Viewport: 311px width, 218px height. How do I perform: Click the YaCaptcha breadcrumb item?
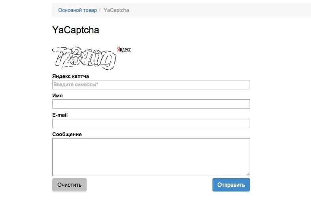pyautogui.click(x=116, y=10)
